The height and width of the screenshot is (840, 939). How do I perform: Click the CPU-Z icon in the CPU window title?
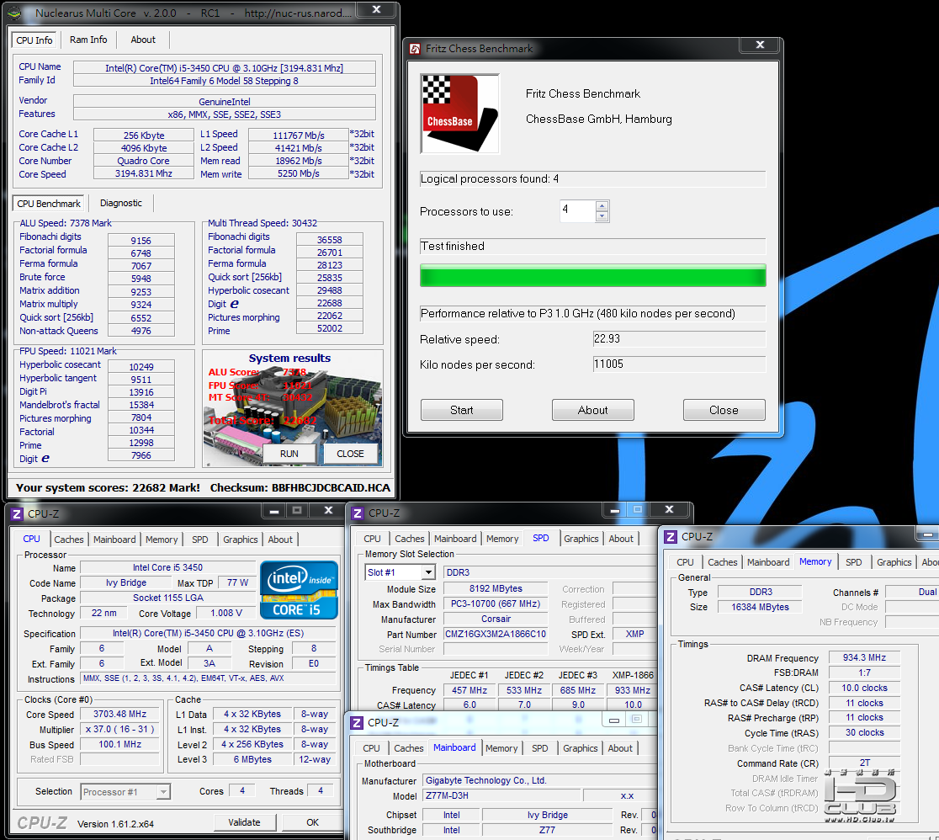pos(17,514)
